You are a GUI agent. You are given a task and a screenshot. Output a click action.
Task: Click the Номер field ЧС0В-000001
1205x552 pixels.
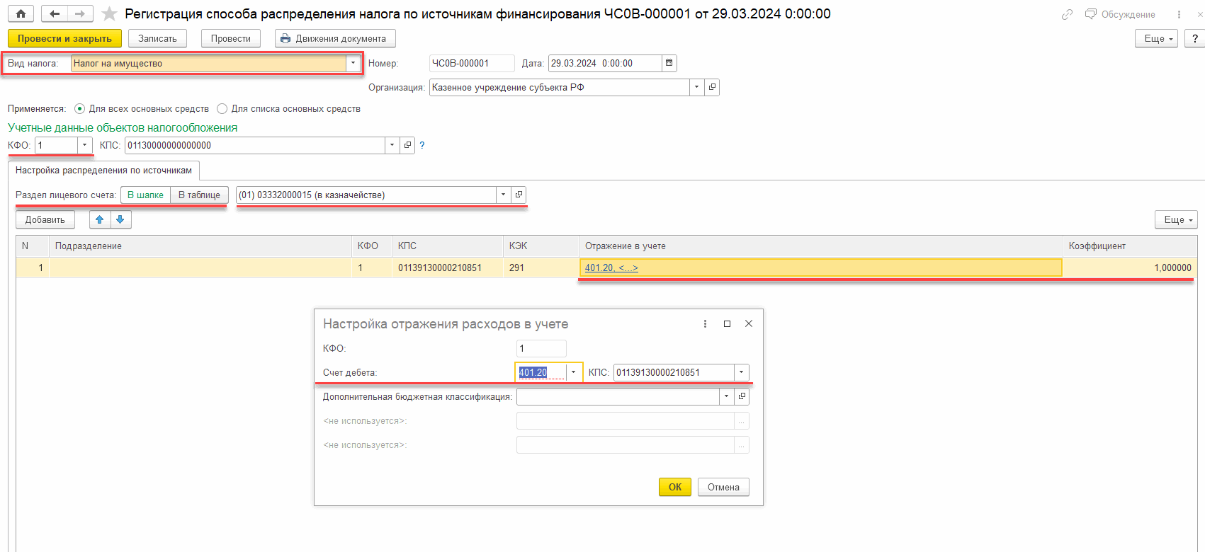click(x=472, y=63)
